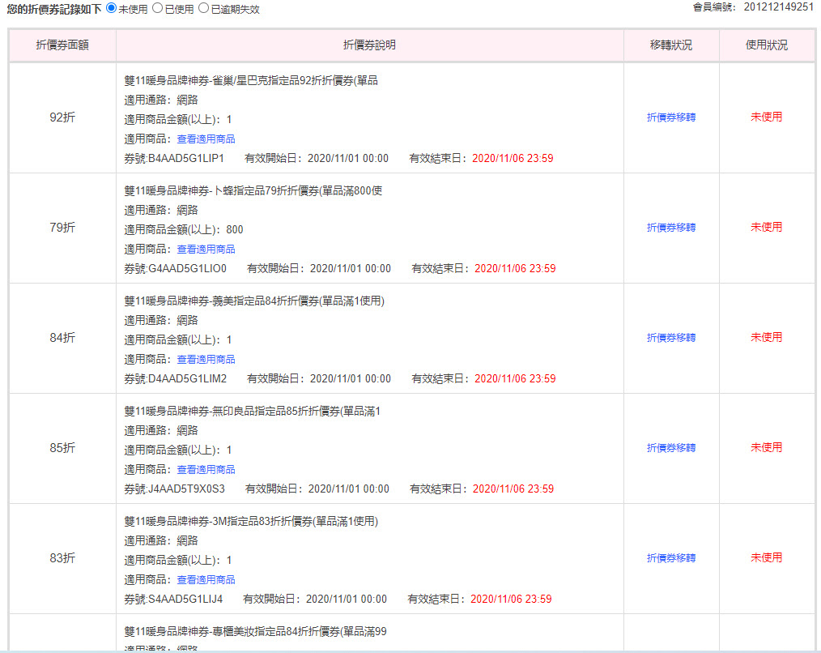Click the 無印良品指定品85折 coupon title
821x653 pixels.
point(252,411)
